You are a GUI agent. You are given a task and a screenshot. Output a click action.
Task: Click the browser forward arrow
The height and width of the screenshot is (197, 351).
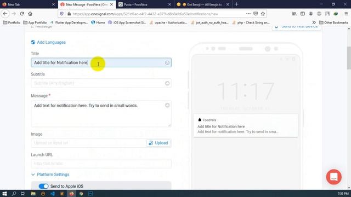point(14,14)
